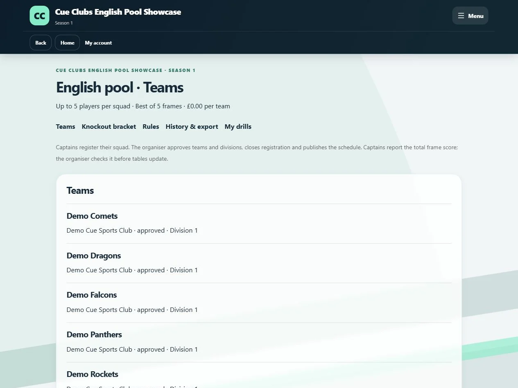The height and width of the screenshot is (388, 518).
Task: Click the Demo Panthers club and division line
Action: coord(132,350)
